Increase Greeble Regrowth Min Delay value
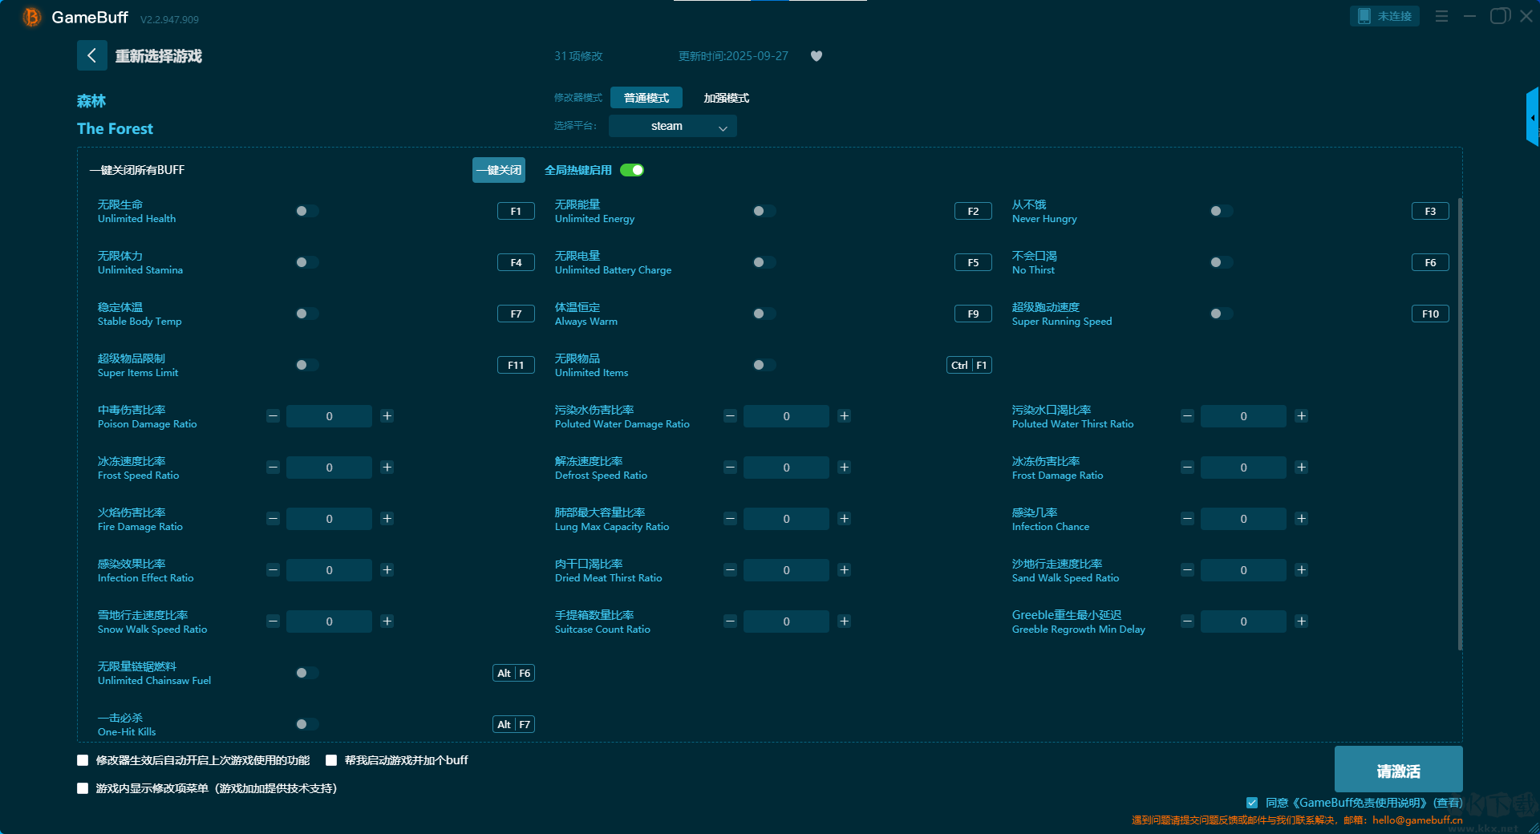The image size is (1540, 834). click(1301, 621)
